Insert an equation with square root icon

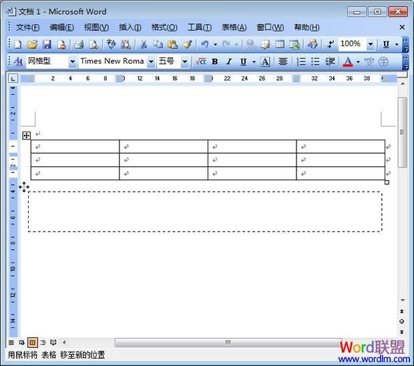click(x=200, y=61)
